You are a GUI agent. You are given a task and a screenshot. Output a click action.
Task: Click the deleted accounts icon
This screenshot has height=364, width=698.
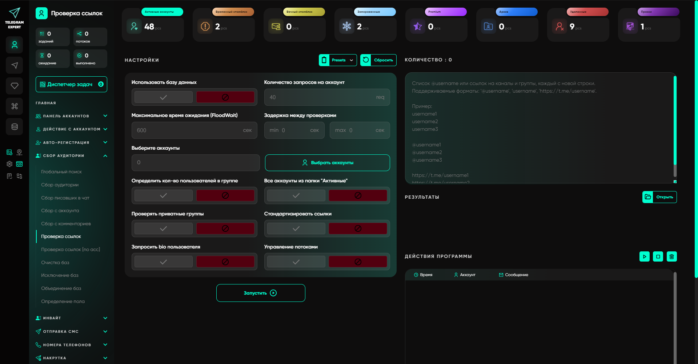click(559, 27)
